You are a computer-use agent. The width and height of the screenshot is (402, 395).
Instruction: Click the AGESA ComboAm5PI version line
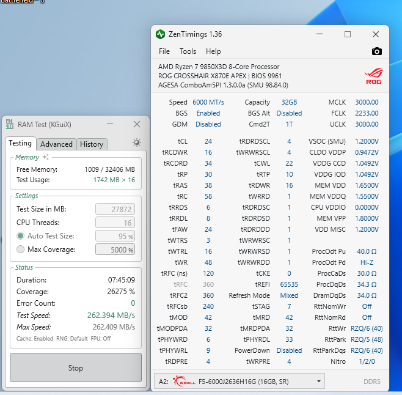223,85
